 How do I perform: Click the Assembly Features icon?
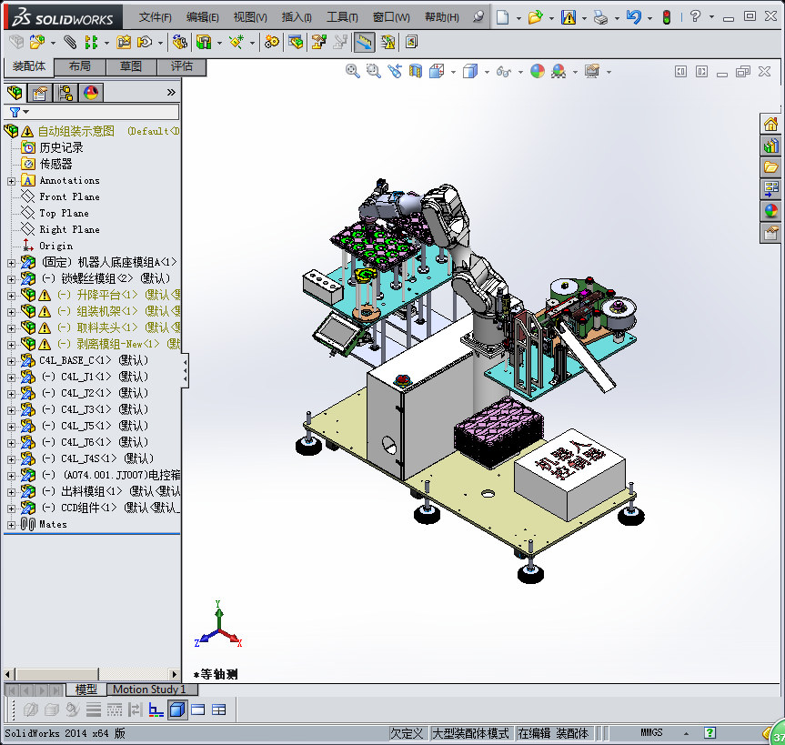tap(204, 42)
